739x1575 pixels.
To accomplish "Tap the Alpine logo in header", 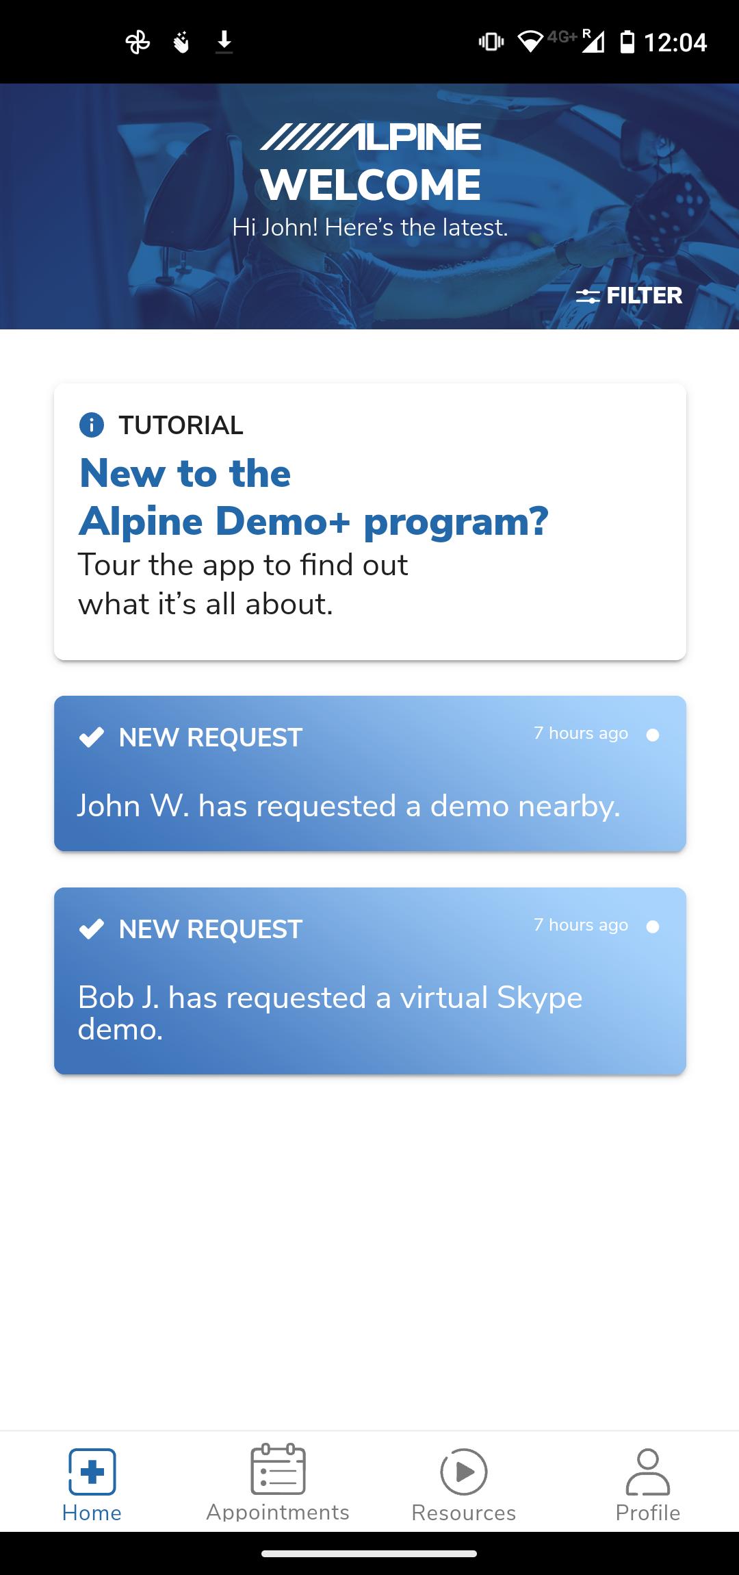I will [370, 137].
